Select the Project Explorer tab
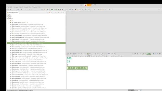Image resolution: width=162 pixels, height=91 pixels. (x=13, y=13)
